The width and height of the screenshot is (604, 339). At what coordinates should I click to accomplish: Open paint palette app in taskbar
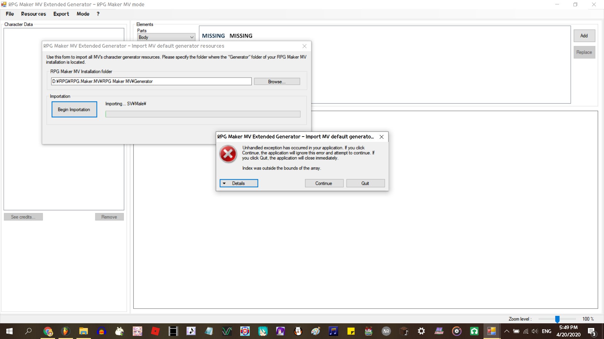click(316, 331)
